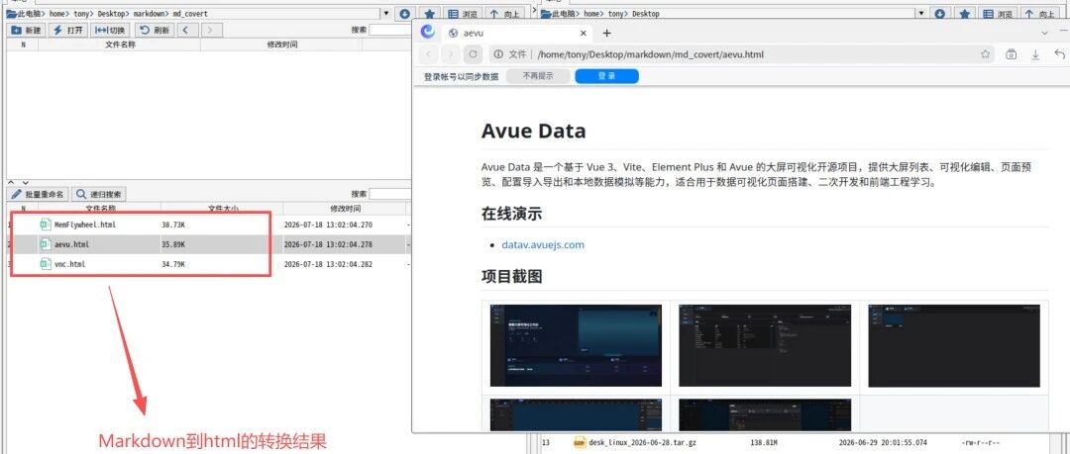Select aevu.html file row
The image size is (1070, 454).
click(208, 244)
